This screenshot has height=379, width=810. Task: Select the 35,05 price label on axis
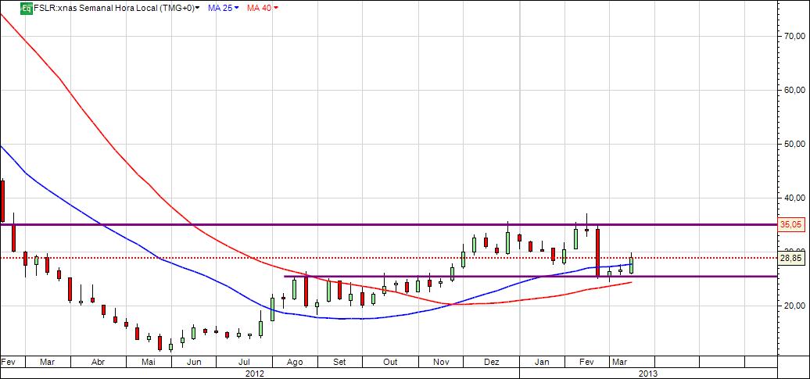793,224
